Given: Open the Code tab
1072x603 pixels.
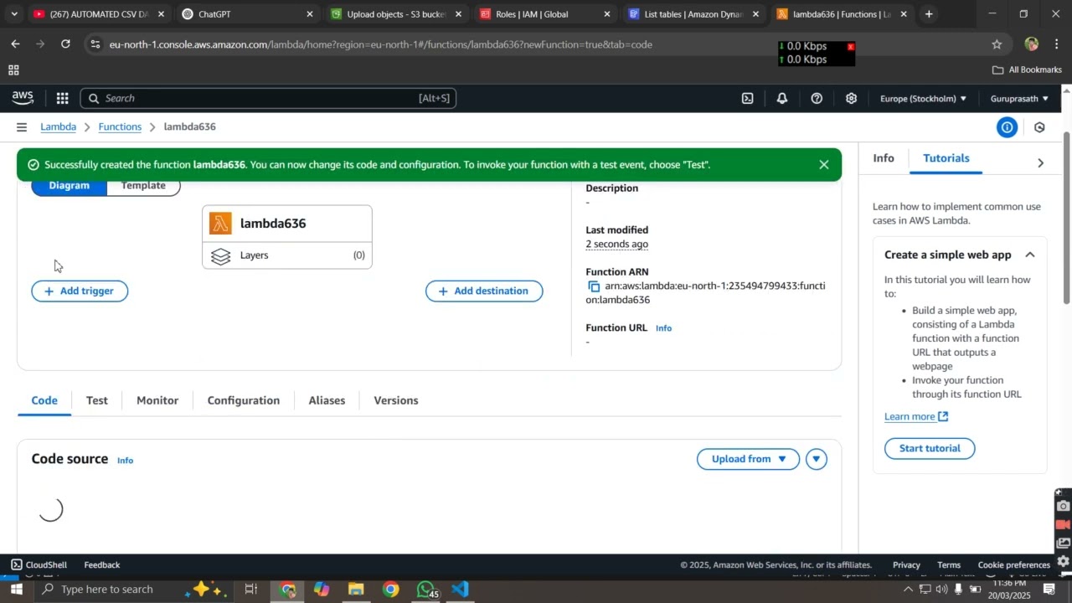Looking at the screenshot, I should pos(44,400).
